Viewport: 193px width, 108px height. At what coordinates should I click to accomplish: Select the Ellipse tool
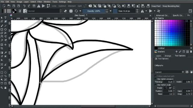point(5,29)
